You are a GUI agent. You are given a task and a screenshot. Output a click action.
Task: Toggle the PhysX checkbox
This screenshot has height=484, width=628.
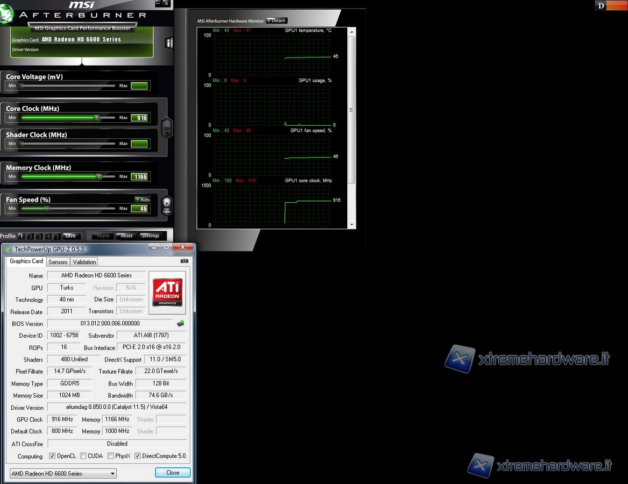coord(110,456)
